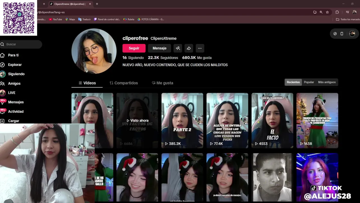Click the Explorar compass icon
This screenshot has width=360, height=203.
2,65
